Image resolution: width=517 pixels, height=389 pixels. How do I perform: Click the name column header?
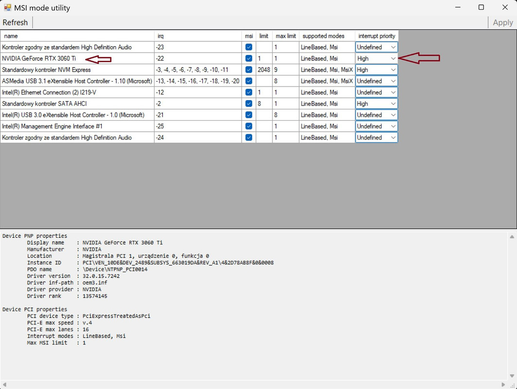(x=77, y=36)
